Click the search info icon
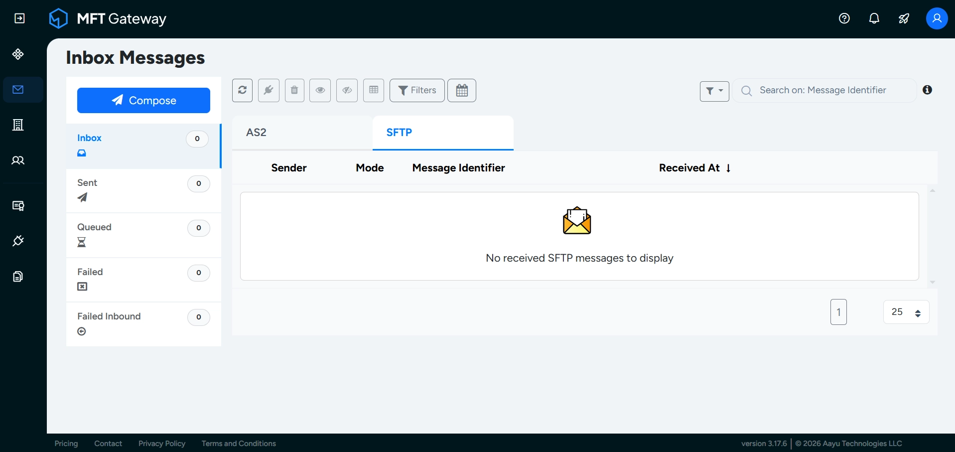Image resolution: width=955 pixels, height=452 pixels. pyautogui.click(x=927, y=90)
